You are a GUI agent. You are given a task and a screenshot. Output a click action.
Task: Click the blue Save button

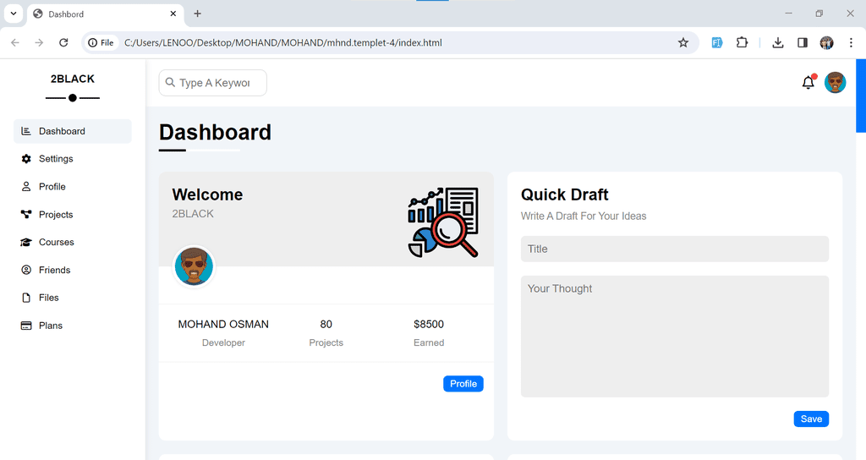point(811,419)
